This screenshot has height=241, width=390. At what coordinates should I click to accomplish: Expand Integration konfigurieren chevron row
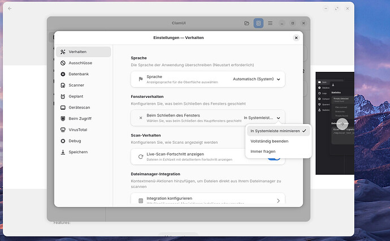(207, 199)
